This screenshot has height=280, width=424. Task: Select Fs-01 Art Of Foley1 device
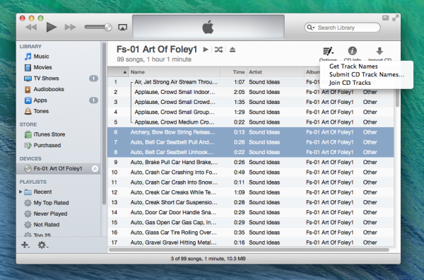(x=58, y=169)
